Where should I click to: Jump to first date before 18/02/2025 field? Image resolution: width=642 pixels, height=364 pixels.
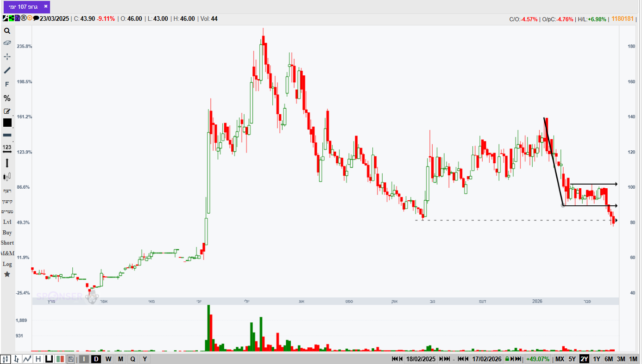(395, 359)
